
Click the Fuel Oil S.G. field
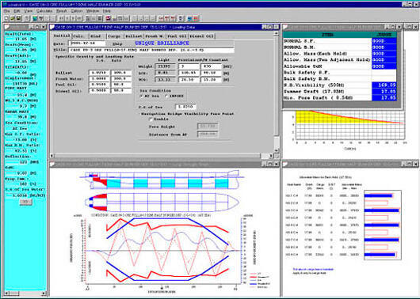click(x=99, y=85)
